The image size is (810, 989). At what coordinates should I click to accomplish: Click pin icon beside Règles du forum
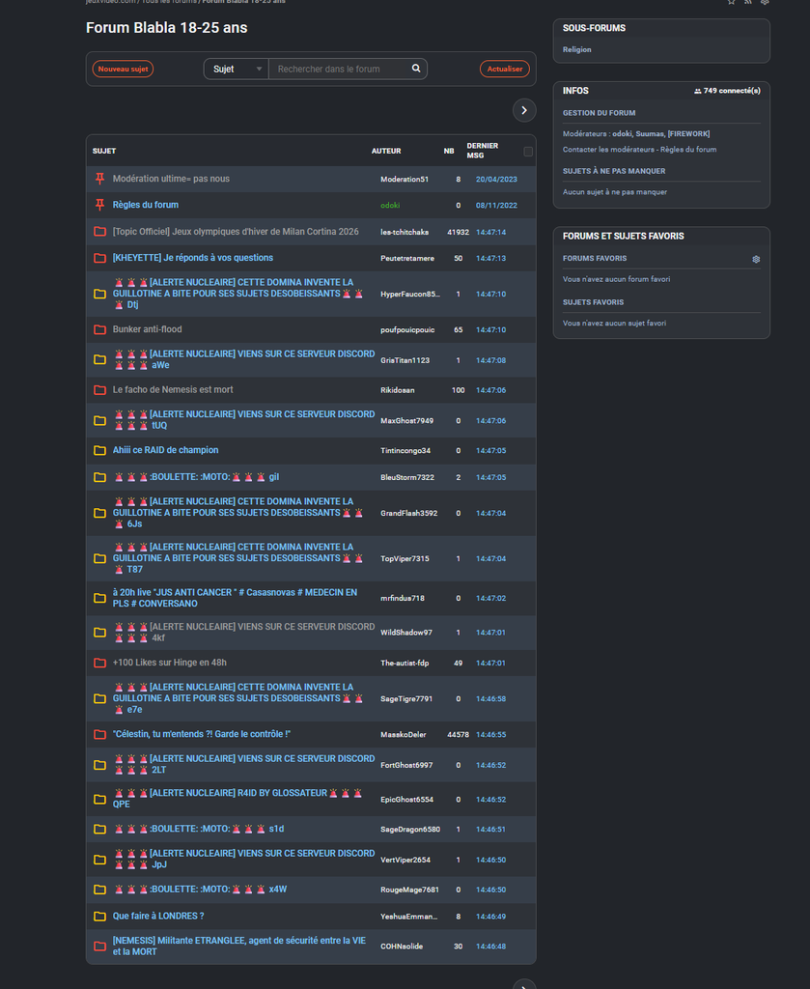99,205
